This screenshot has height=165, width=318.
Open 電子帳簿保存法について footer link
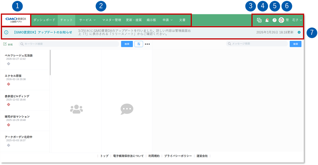128,156
